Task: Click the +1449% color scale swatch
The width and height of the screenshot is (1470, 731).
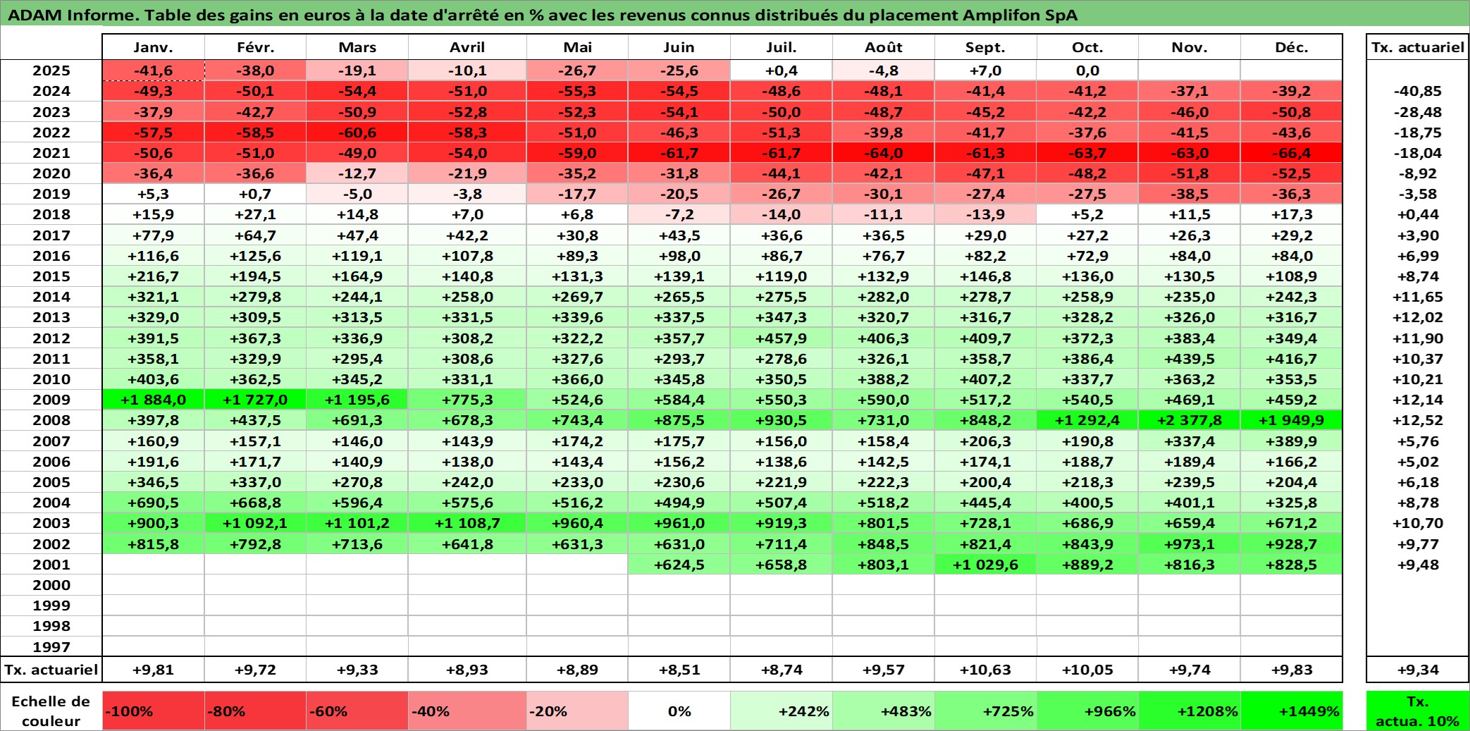Action: pos(1291,711)
